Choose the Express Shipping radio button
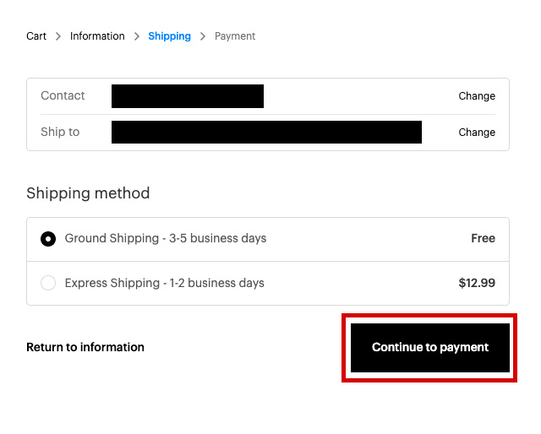This screenshot has height=434, width=541. tap(48, 283)
